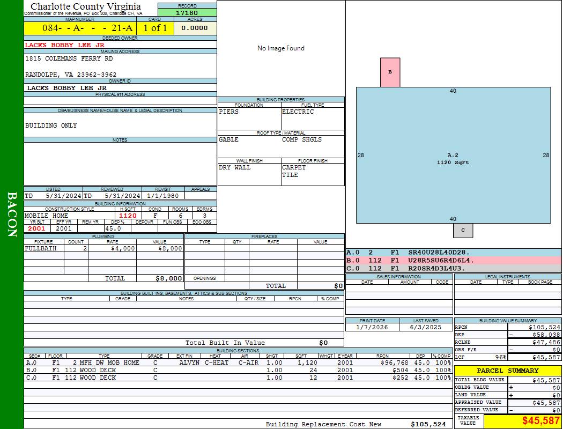The height and width of the screenshot is (429, 563).
Task: Click the red taxable value $45,587
Action: pos(540,421)
